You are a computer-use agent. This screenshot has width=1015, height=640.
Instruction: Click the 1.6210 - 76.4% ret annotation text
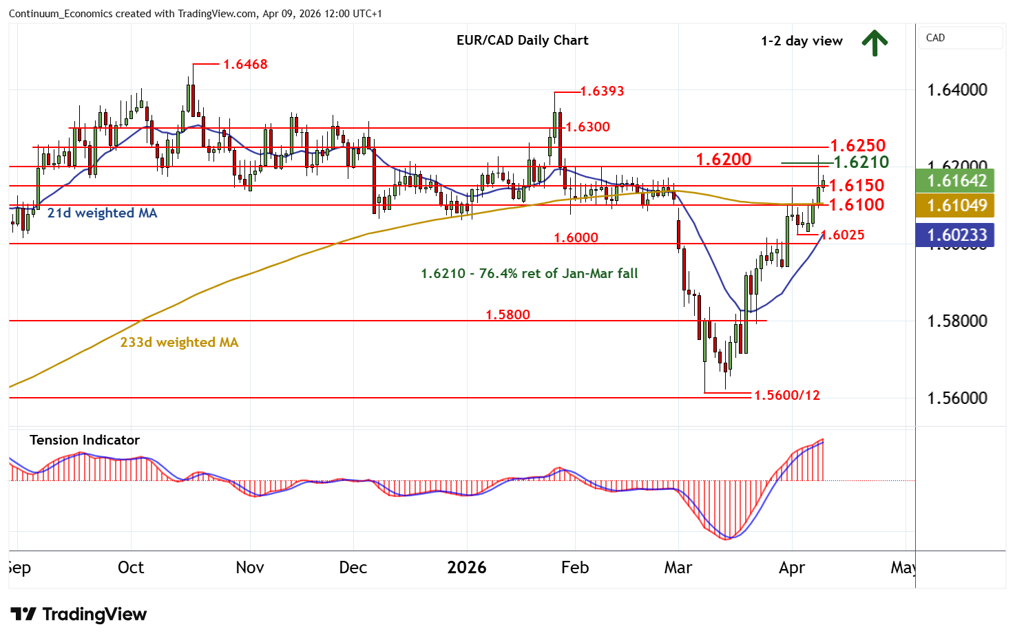(x=529, y=274)
